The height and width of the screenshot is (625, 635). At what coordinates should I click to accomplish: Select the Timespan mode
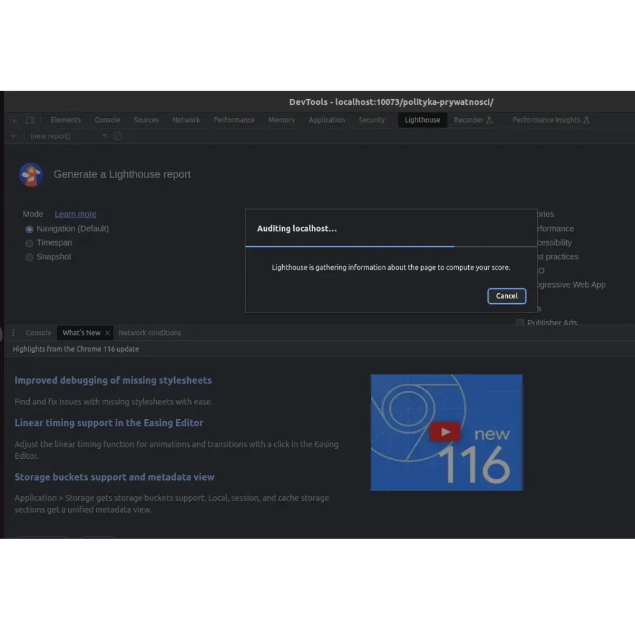[29, 243]
